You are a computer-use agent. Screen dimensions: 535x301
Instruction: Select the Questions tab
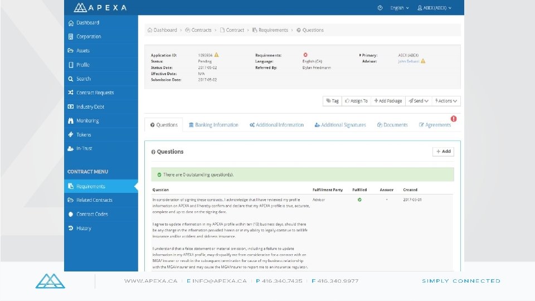point(164,125)
